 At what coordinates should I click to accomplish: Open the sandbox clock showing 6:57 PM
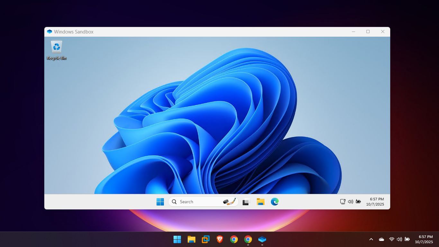click(375, 202)
